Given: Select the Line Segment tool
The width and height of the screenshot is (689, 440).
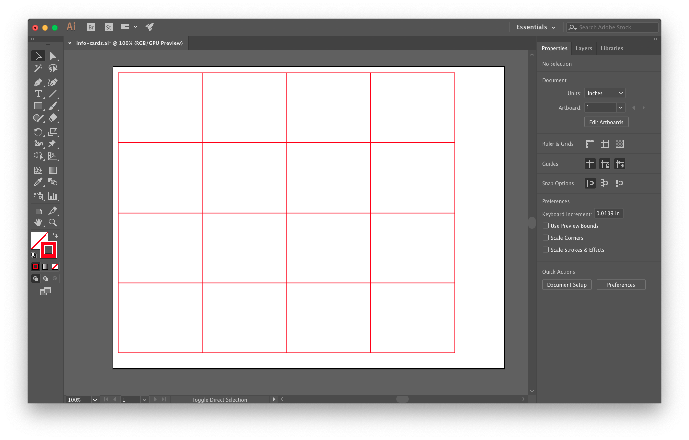Looking at the screenshot, I should point(53,94).
